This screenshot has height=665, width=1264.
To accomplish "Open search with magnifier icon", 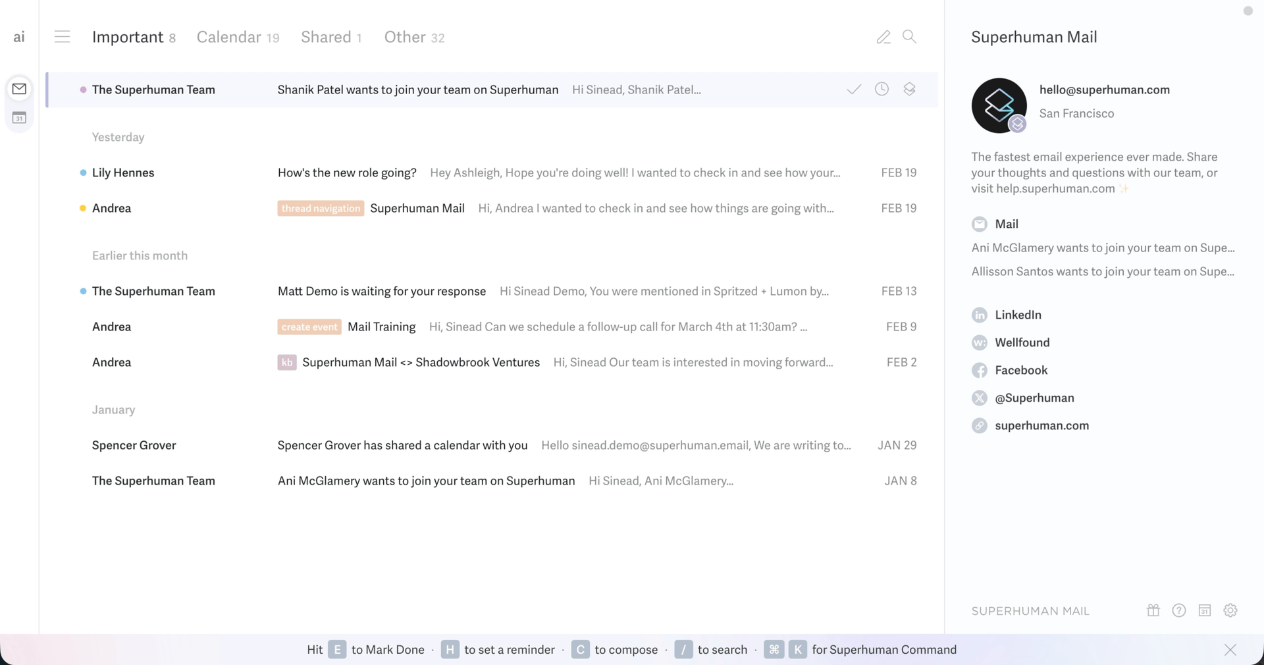I will 909,37.
